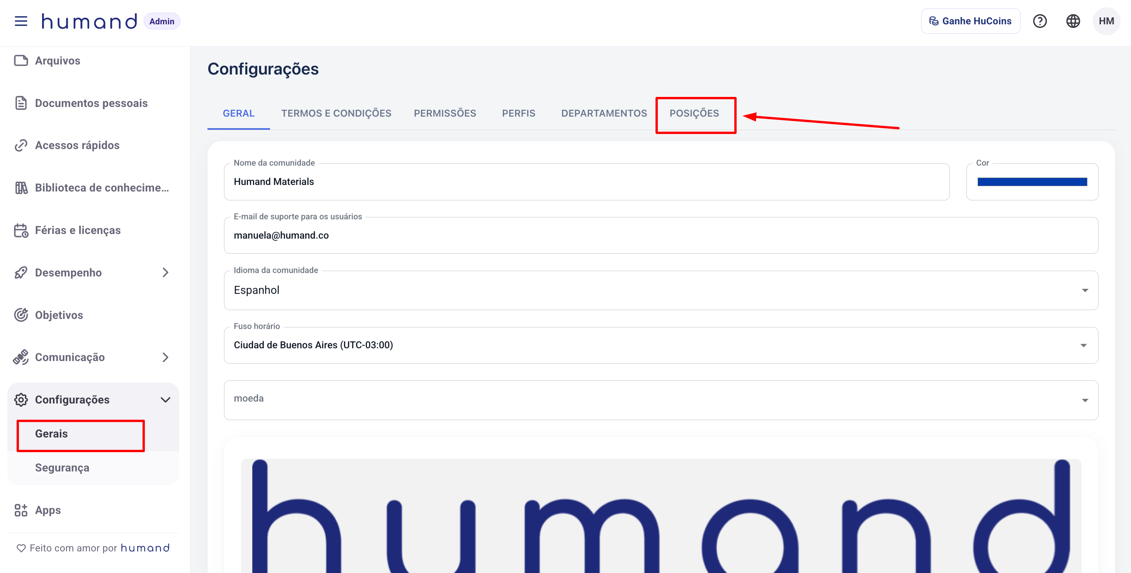Image resolution: width=1131 pixels, height=573 pixels.
Task: Click the E-mail de suporte input field
Action: point(661,235)
